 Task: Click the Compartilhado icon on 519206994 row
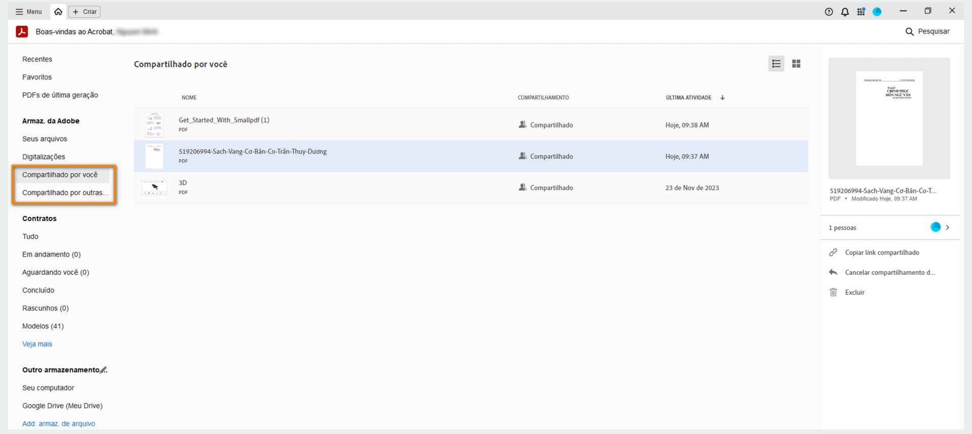tap(522, 156)
